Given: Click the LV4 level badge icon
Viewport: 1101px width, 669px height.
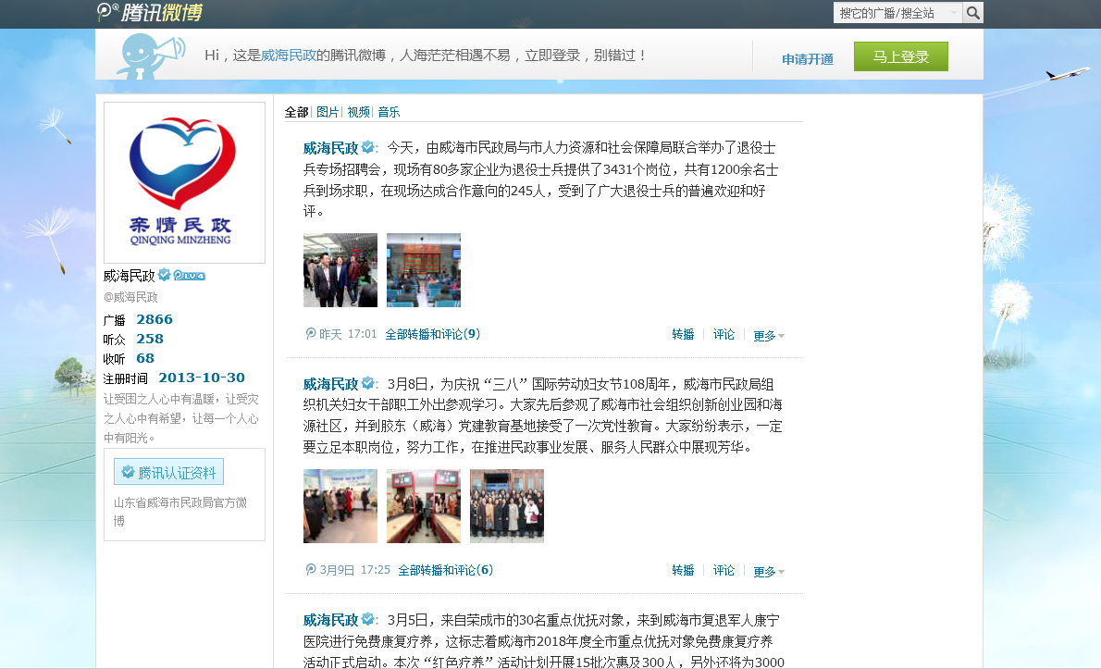Looking at the screenshot, I should click(x=189, y=276).
